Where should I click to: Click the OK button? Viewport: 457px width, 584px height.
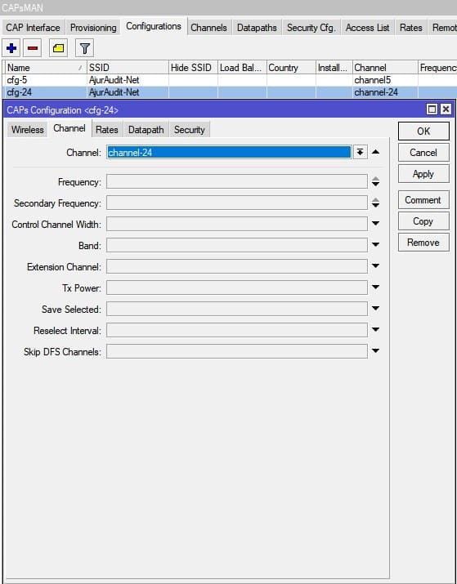pos(423,132)
